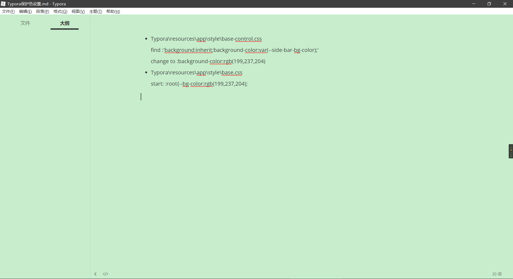This screenshot has height=279, width=513.
Task: Close the Typora window
Action: 505,4
